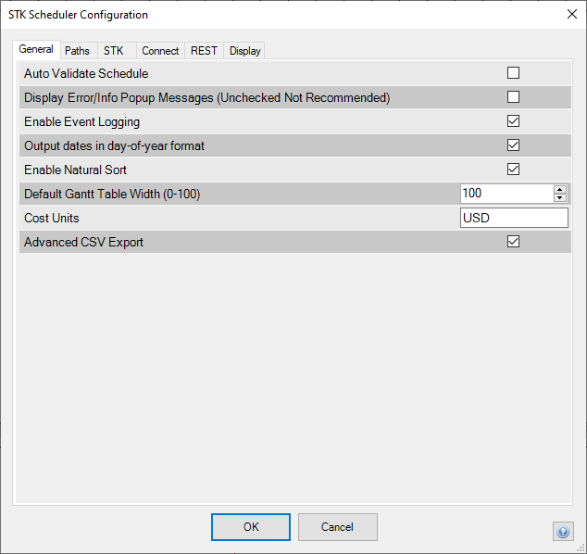Select the Connect tab
Viewport: 587px width, 554px height.
(x=160, y=51)
